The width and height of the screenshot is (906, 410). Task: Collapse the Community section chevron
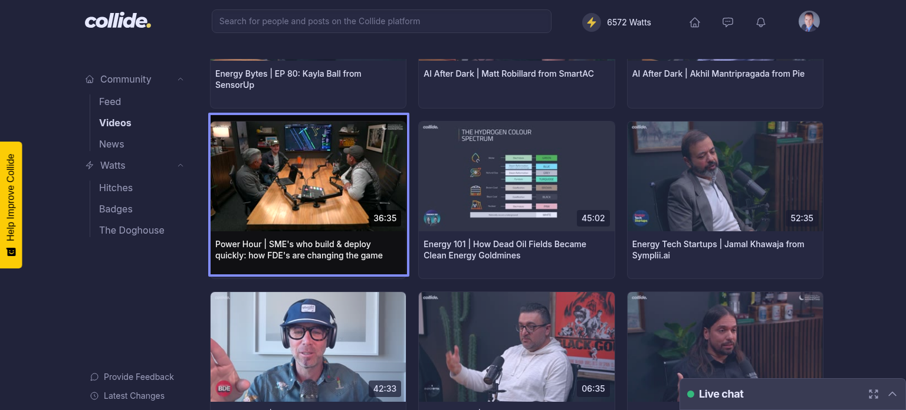tap(180, 80)
